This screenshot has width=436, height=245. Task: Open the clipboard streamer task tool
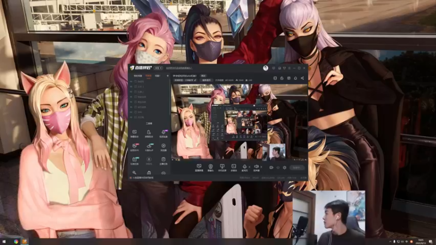(163, 161)
